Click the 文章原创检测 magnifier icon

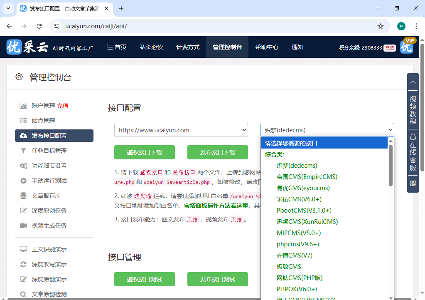click(24, 293)
